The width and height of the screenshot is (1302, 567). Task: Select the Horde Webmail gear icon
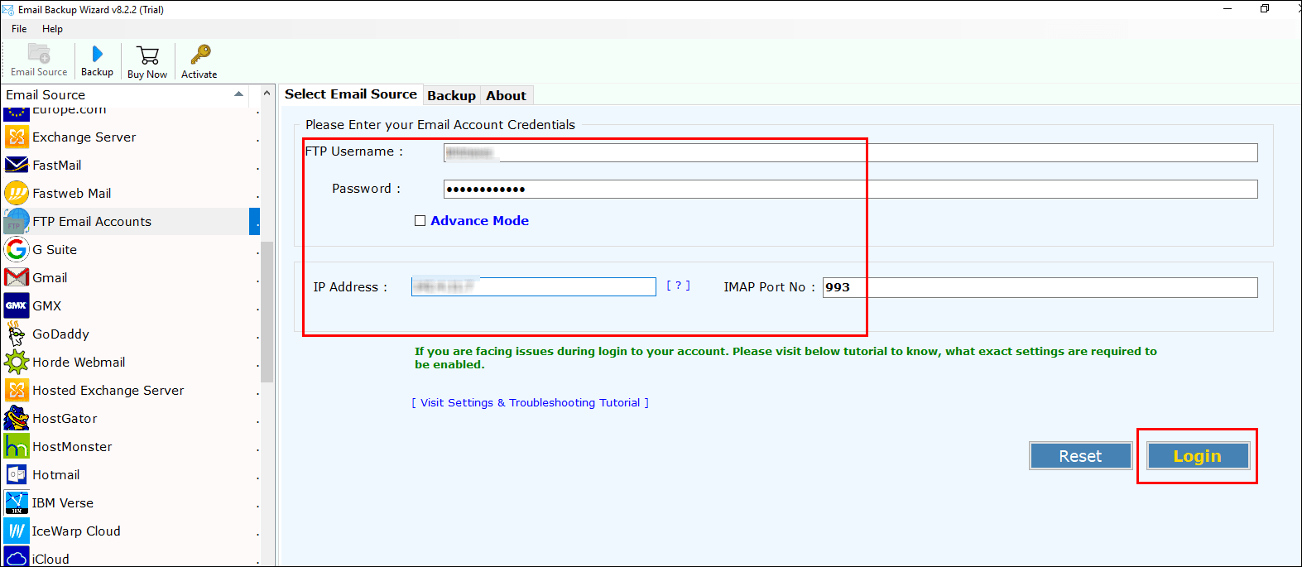(17, 362)
